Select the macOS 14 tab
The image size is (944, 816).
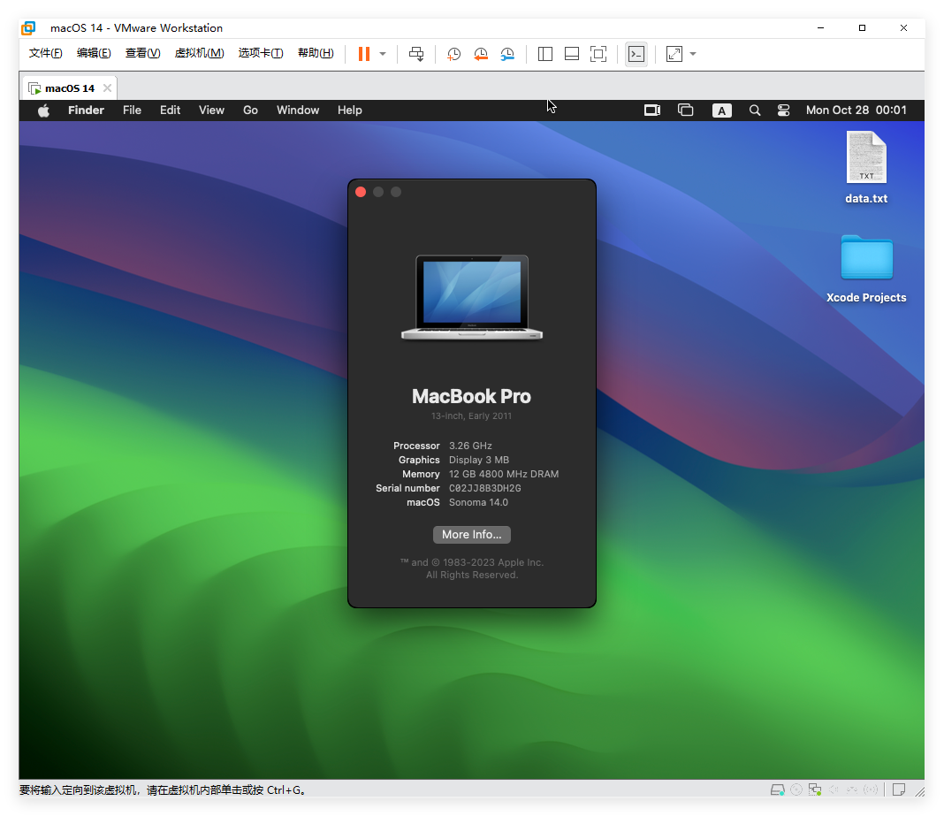point(69,88)
